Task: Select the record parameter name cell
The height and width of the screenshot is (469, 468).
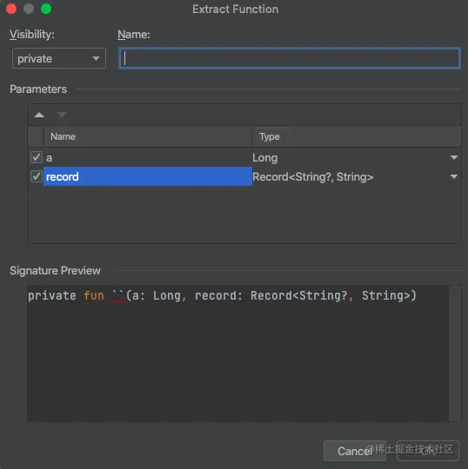Action: point(148,176)
